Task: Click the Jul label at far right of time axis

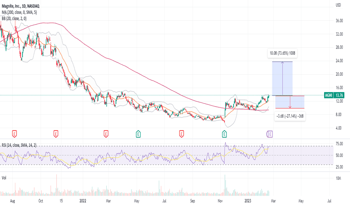Action: pos(329,201)
